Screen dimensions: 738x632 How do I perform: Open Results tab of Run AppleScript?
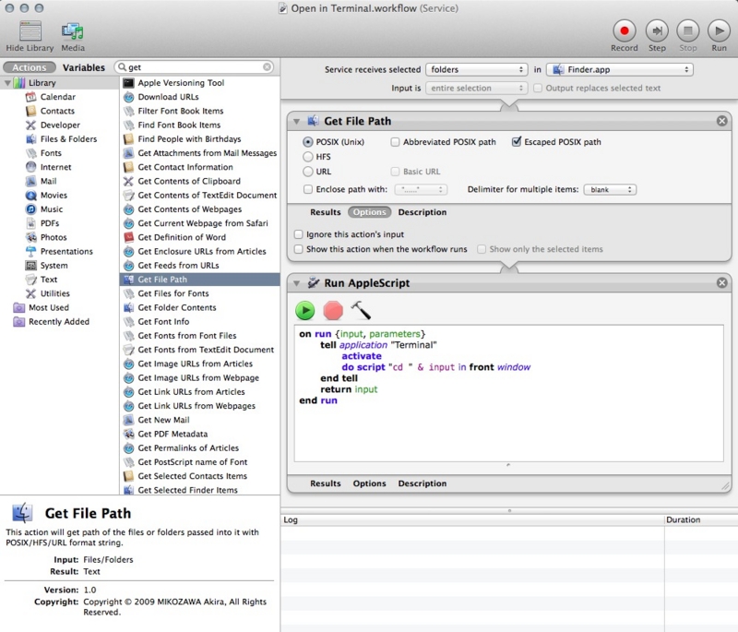click(326, 483)
